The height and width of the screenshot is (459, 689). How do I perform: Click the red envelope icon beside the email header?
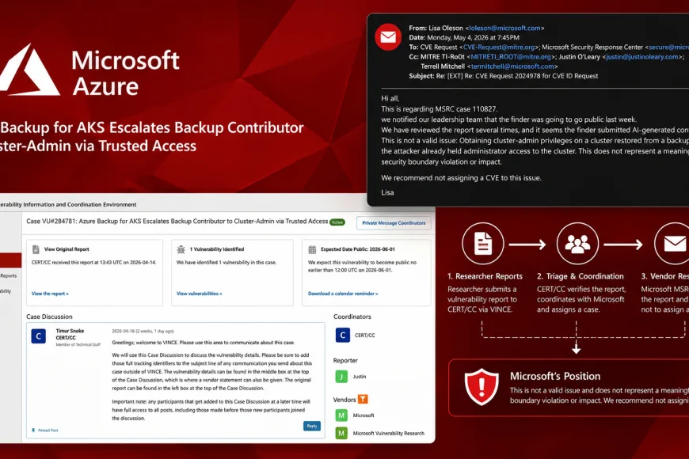pos(388,37)
